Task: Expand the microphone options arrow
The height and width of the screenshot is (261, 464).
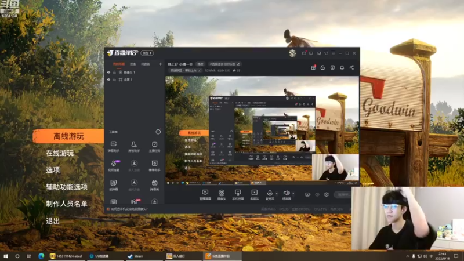Action: coord(277,194)
